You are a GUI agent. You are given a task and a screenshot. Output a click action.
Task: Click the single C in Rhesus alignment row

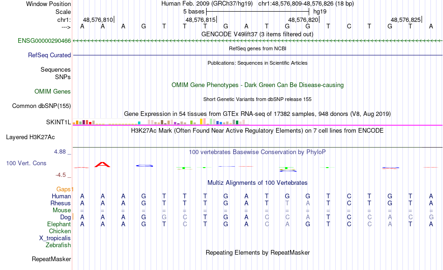pos(349,203)
